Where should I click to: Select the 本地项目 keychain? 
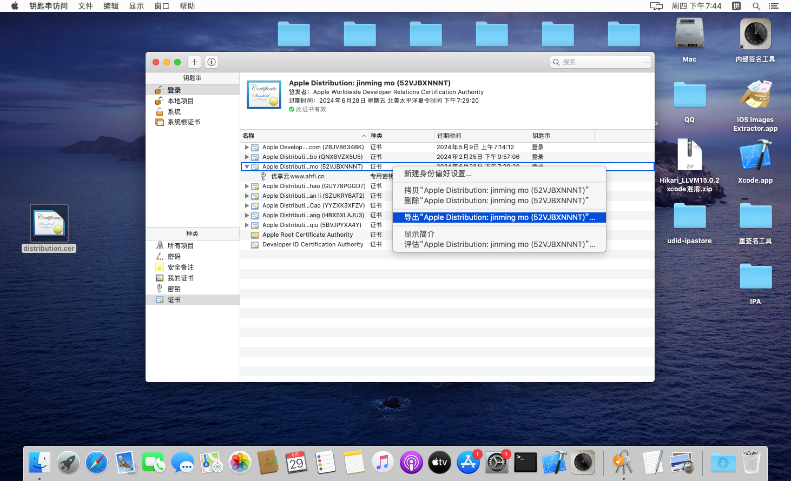tap(193, 101)
